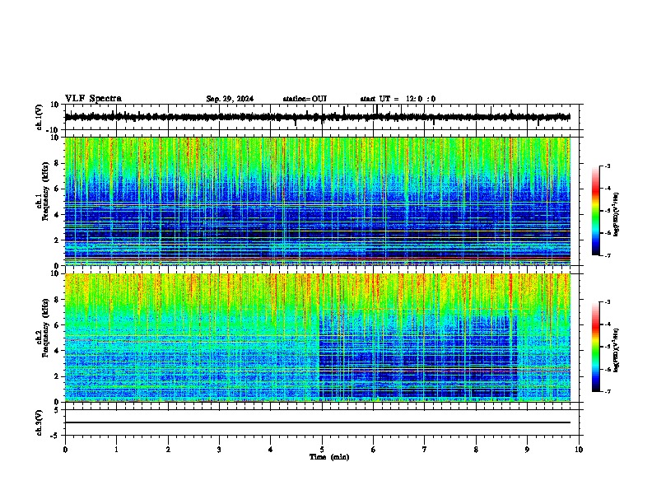The height and width of the screenshot is (504, 652).
Task: Select the log(PSD) label beside the ch.2 colorbar
Action: click(x=616, y=351)
